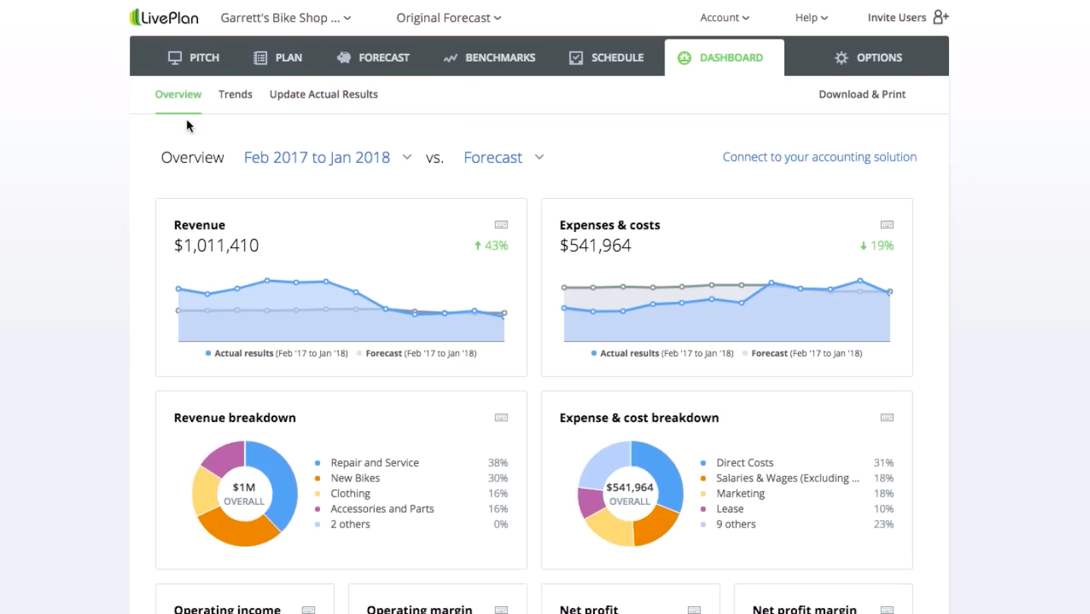
Task: Switch to the Trends tab
Action: click(235, 95)
